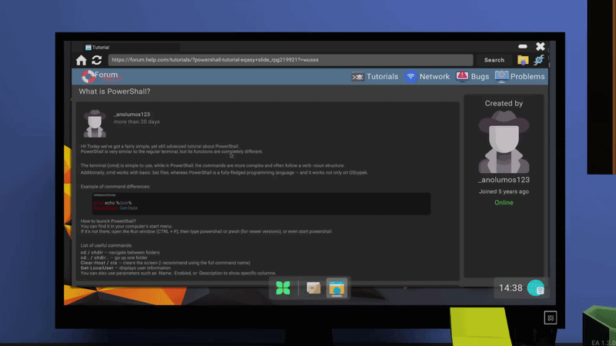Screen dimensions: 616x346
Task: Select the browser app icon in the taskbar
Action: (x=336, y=288)
